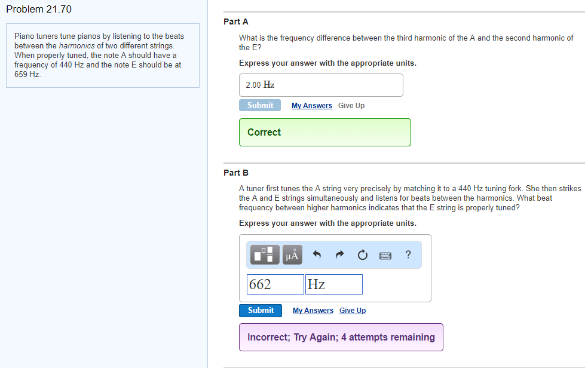Click the piano tuners problem statement panel
The width and height of the screenshot is (588, 368).
pos(102,56)
